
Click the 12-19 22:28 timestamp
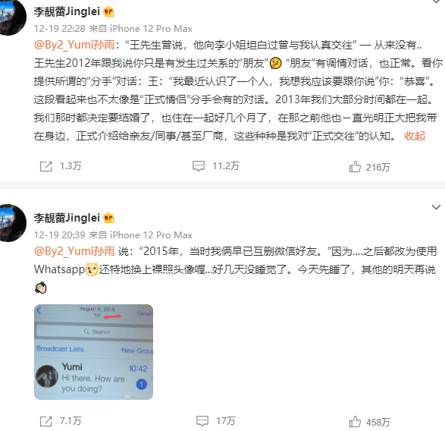pos(60,29)
